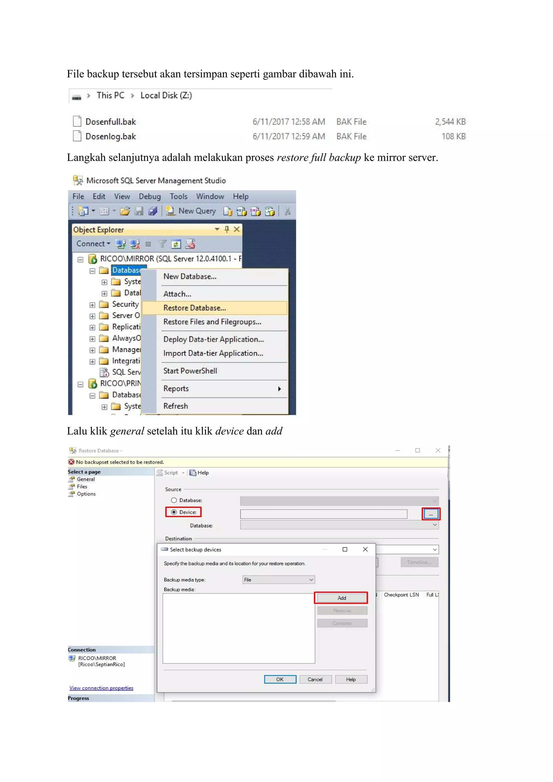
Task: Open the Edit menu
Action: click(x=99, y=197)
